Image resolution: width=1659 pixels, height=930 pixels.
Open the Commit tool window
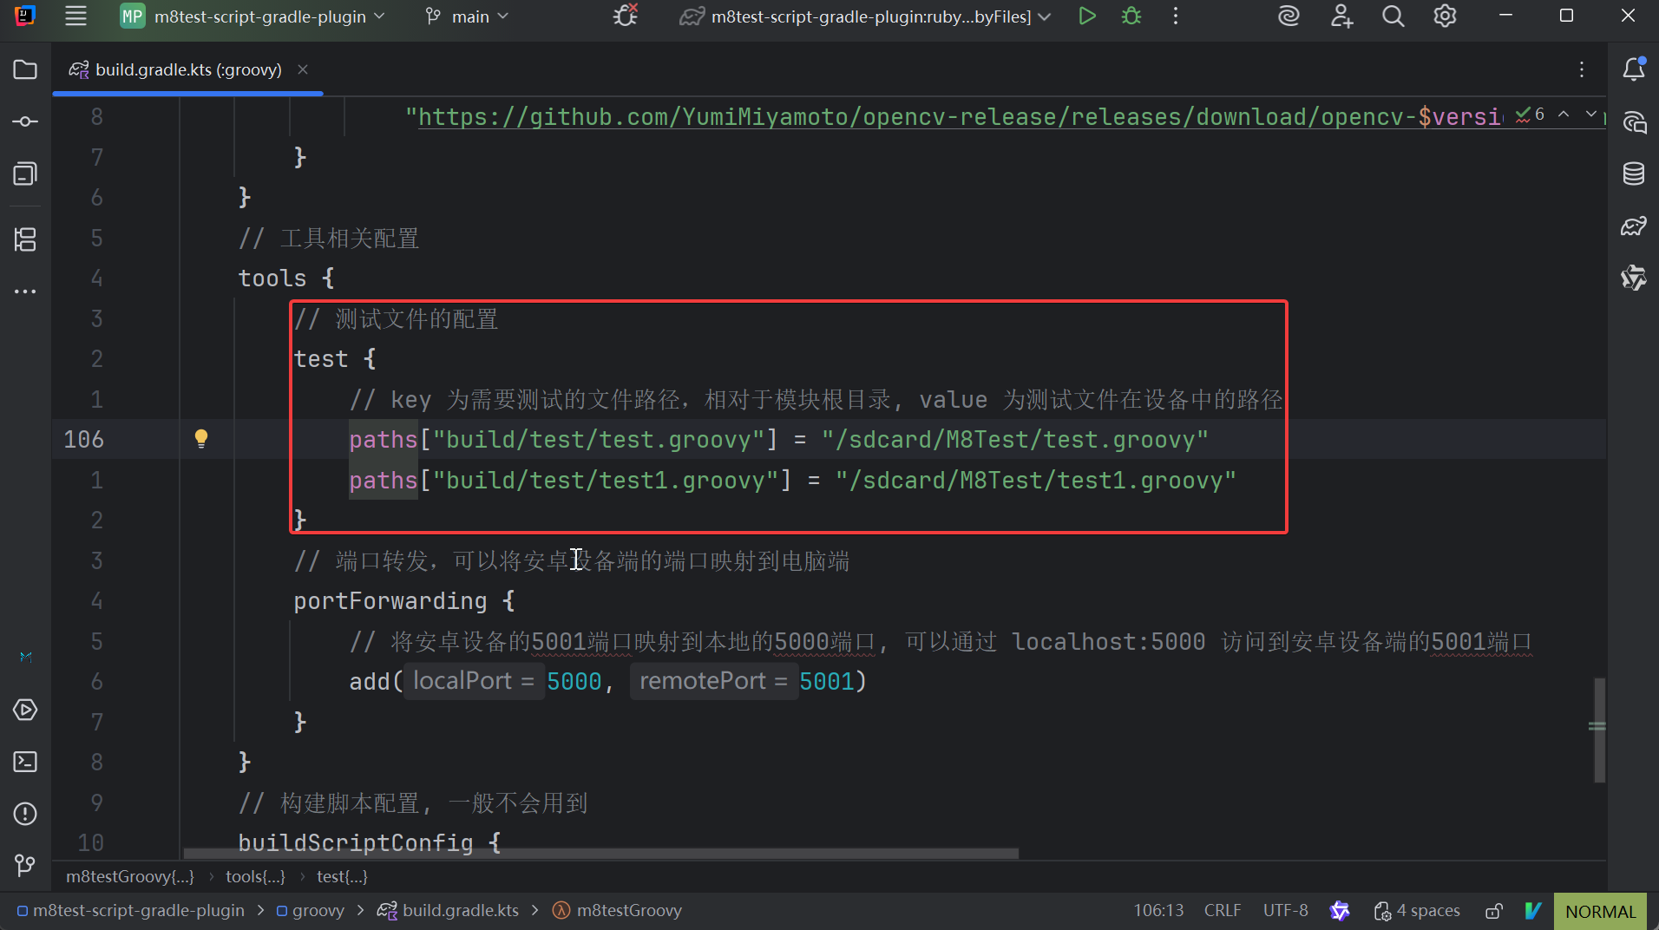[x=25, y=121]
